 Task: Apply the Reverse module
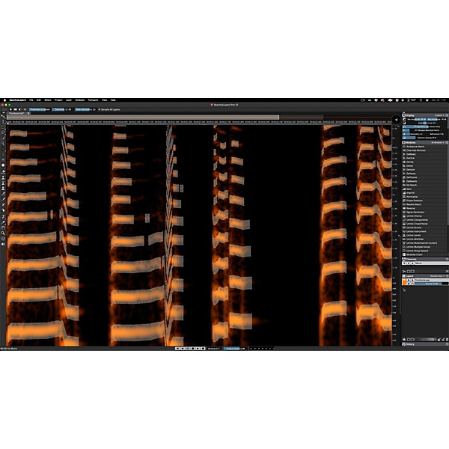(411, 209)
